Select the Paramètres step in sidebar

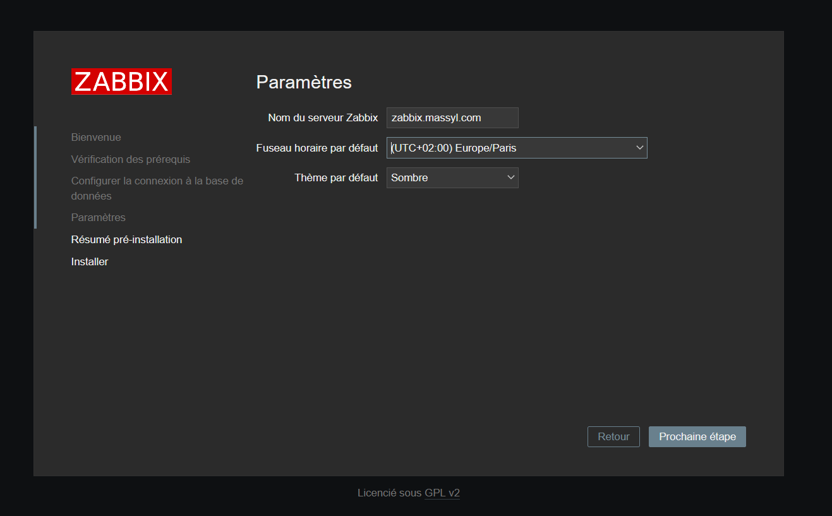click(x=99, y=217)
